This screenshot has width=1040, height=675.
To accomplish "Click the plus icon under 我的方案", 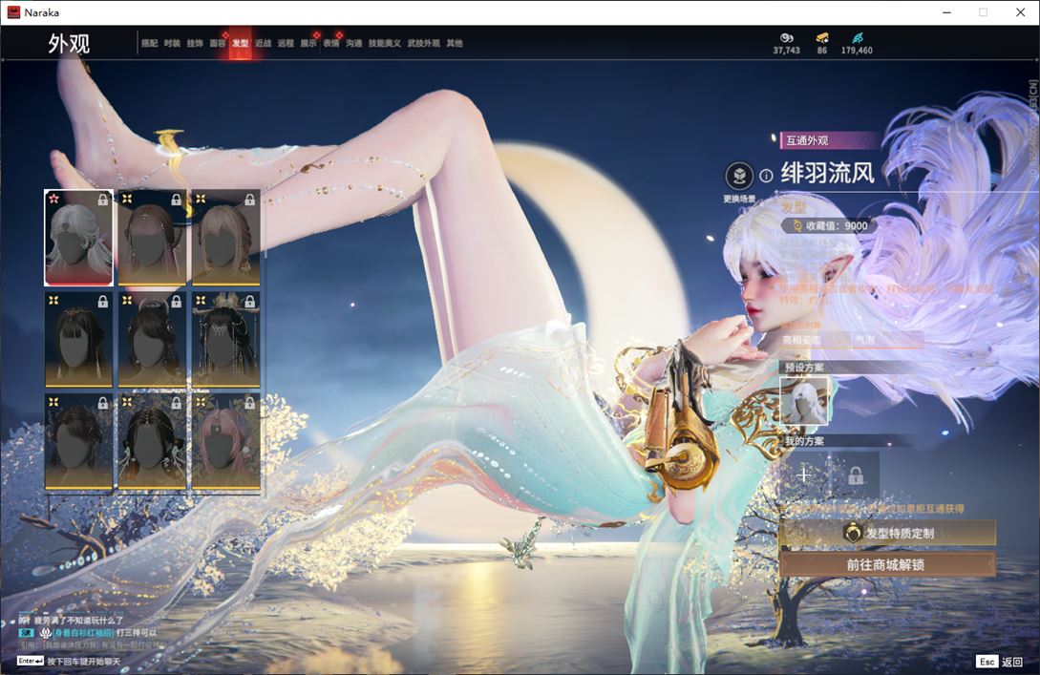I will tap(804, 475).
